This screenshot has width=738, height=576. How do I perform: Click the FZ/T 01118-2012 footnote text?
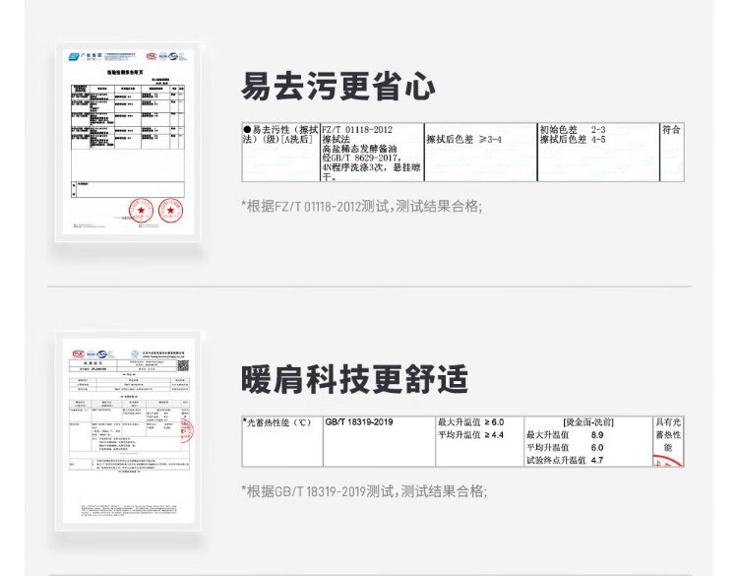pyautogui.click(x=363, y=206)
